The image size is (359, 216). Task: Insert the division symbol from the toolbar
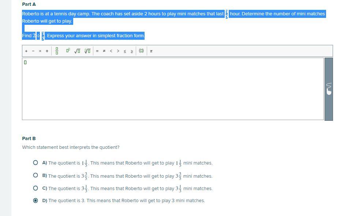[47, 51]
